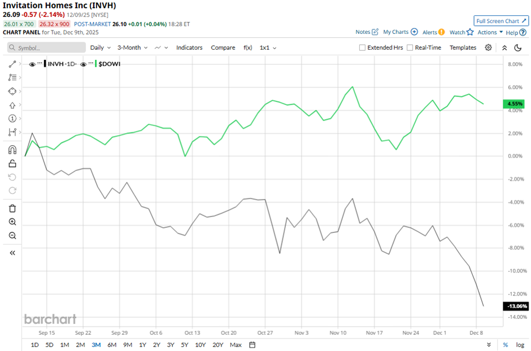Enable the Real-Time checkbox
This screenshot has height=351, width=531.
click(x=410, y=48)
